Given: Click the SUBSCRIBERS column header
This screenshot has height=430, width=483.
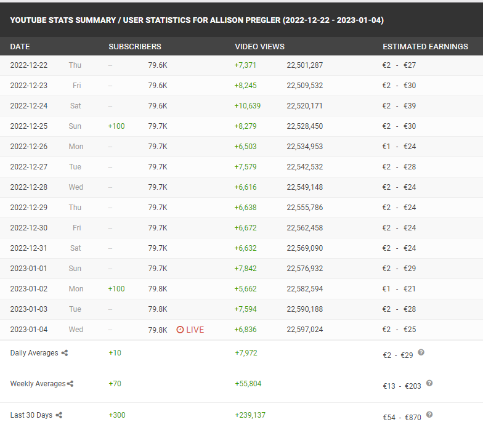Looking at the screenshot, I should (135, 47).
